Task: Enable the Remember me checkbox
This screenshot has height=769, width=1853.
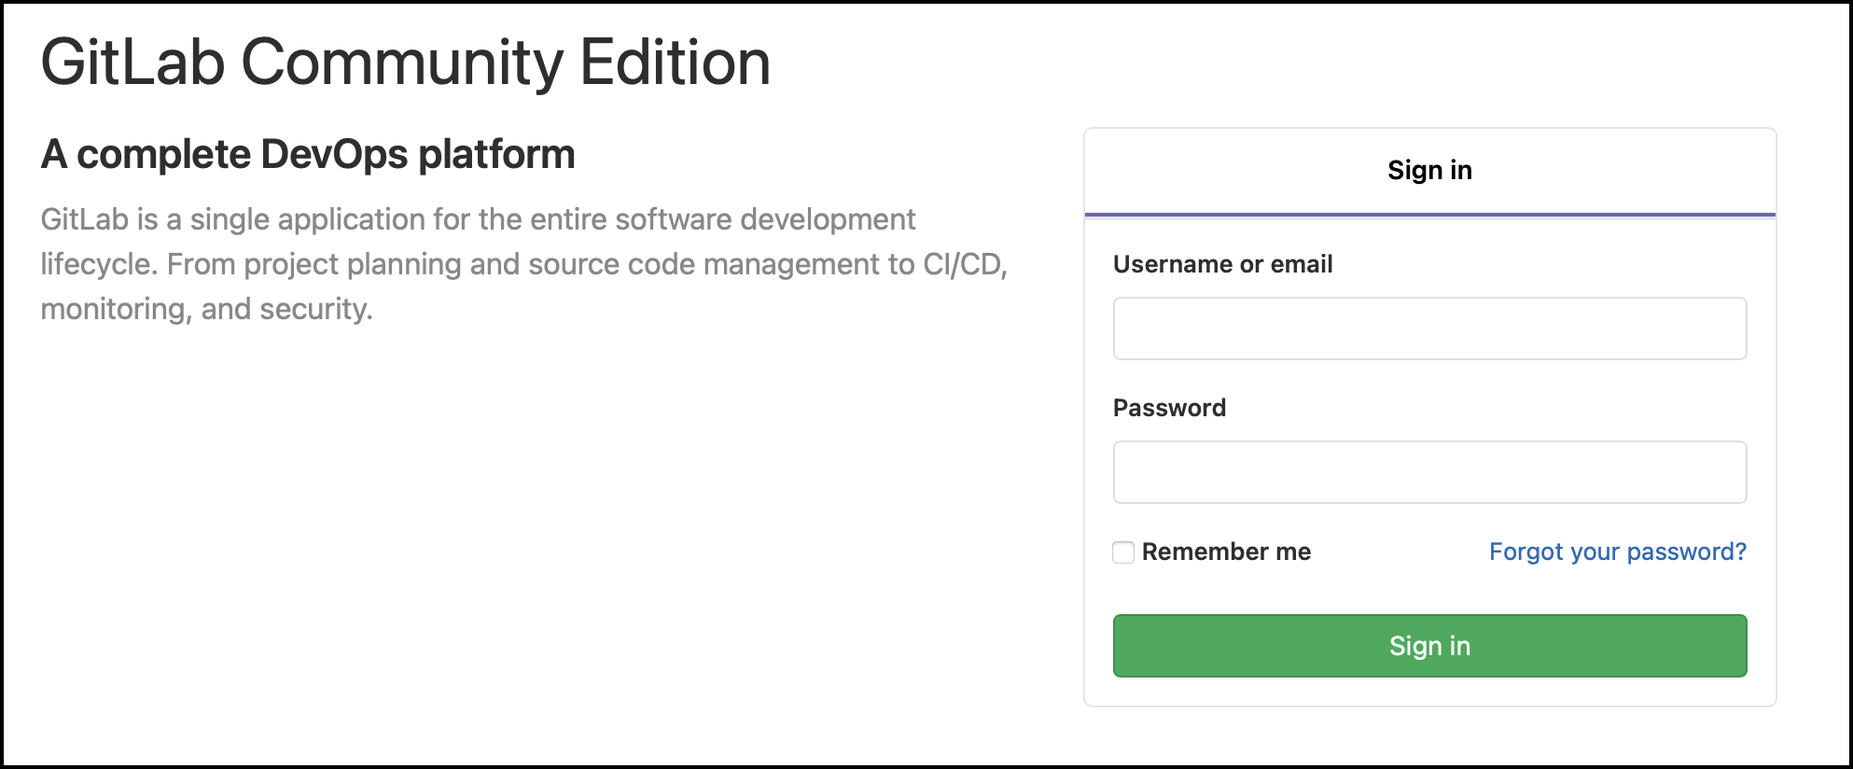Action: coord(1123,552)
